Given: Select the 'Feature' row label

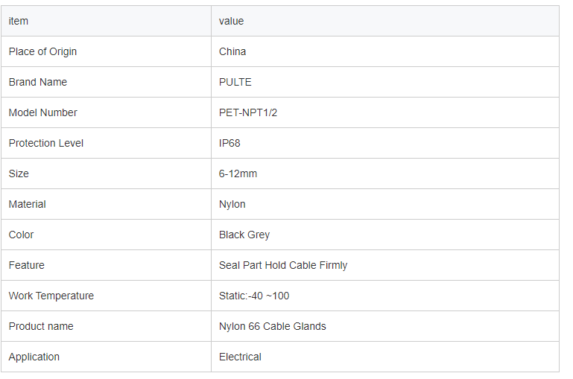Looking at the screenshot, I should coord(27,265).
